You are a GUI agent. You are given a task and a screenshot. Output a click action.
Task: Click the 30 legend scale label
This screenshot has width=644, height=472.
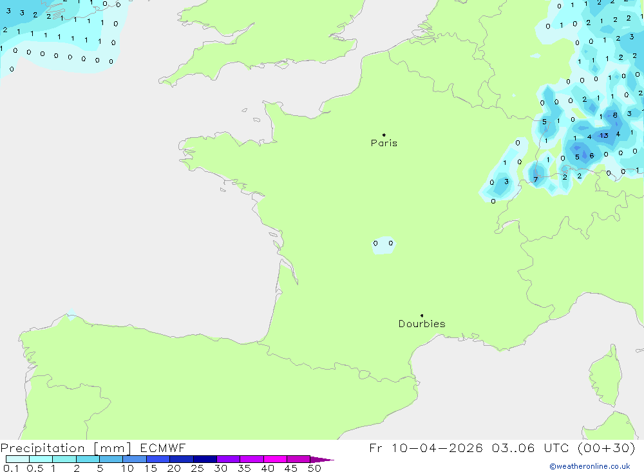click(221, 468)
